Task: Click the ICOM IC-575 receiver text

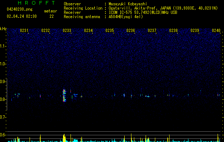Action: (x=143, y=12)
